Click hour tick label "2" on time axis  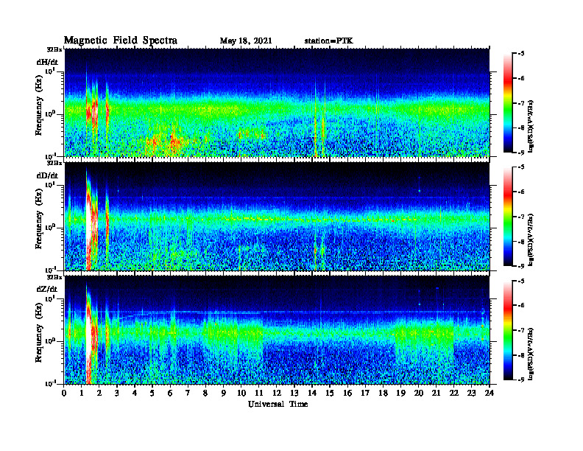99,394
